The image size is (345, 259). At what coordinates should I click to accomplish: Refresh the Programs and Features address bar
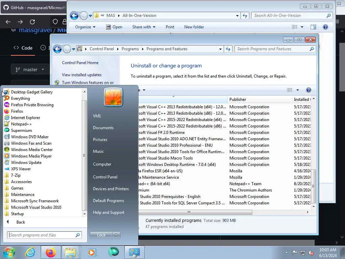[x=228, y=49]
